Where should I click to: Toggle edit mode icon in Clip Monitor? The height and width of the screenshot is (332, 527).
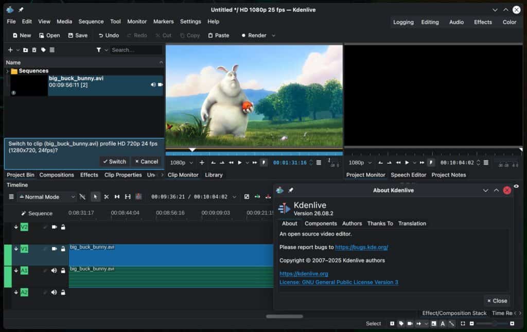pos(264,163)
